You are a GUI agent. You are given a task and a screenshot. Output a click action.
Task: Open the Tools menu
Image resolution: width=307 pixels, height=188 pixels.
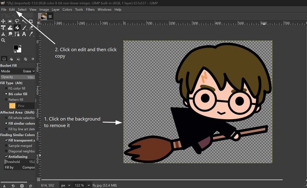[79, 9]
